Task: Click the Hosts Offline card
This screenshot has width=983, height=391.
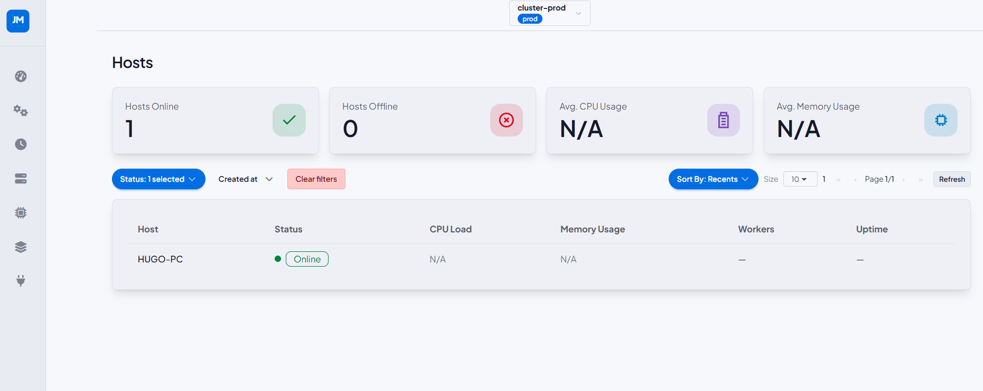Action: pyautogui.click(x=433, y=121)
